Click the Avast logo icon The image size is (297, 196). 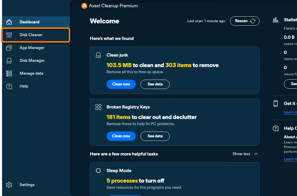pos(84,6)
